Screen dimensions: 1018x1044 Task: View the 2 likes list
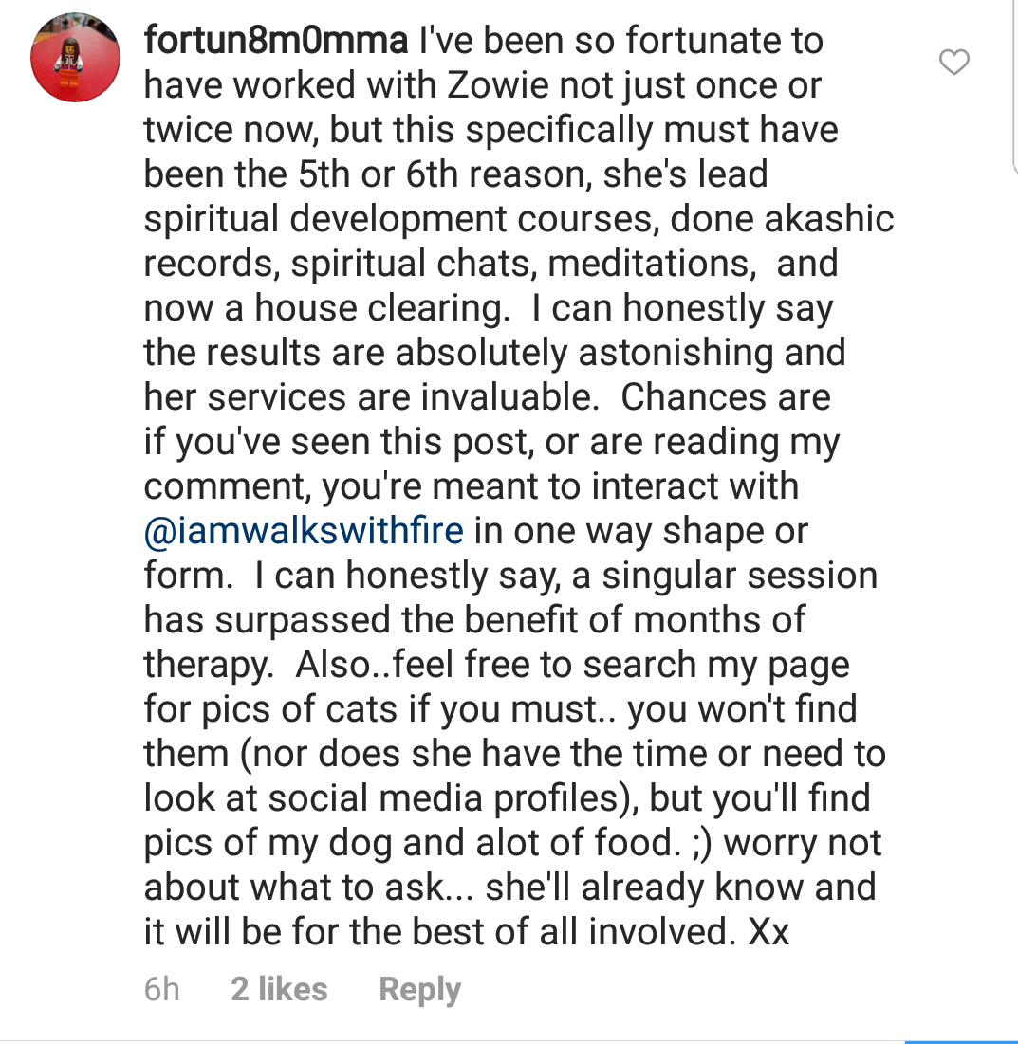click(279, 989)
